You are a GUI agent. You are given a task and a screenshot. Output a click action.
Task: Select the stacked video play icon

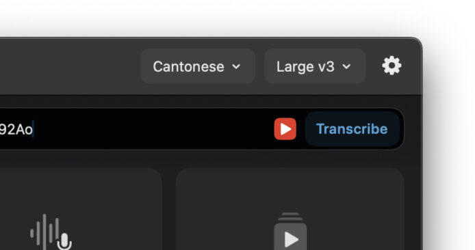pyautogui.click(x=290, y=232)
